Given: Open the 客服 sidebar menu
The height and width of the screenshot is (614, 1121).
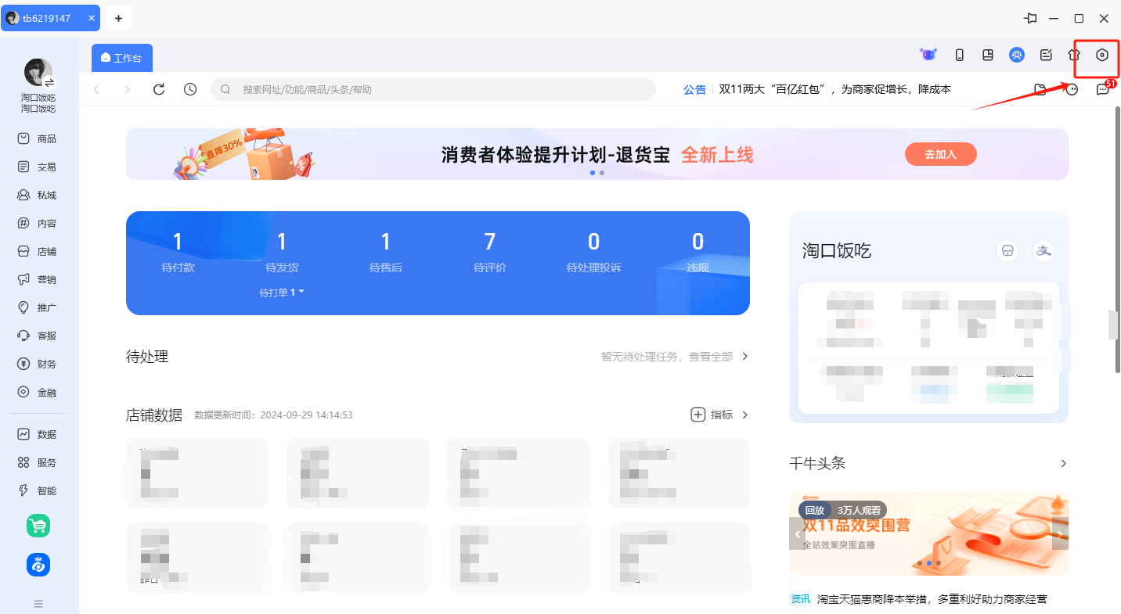Looking at the screenshot, I should 38,336.
